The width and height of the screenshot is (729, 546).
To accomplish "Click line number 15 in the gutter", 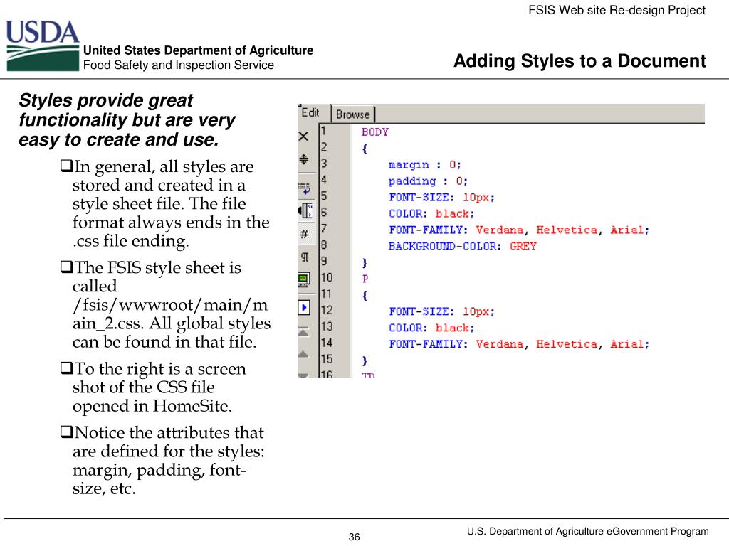I will pos(326,359).
